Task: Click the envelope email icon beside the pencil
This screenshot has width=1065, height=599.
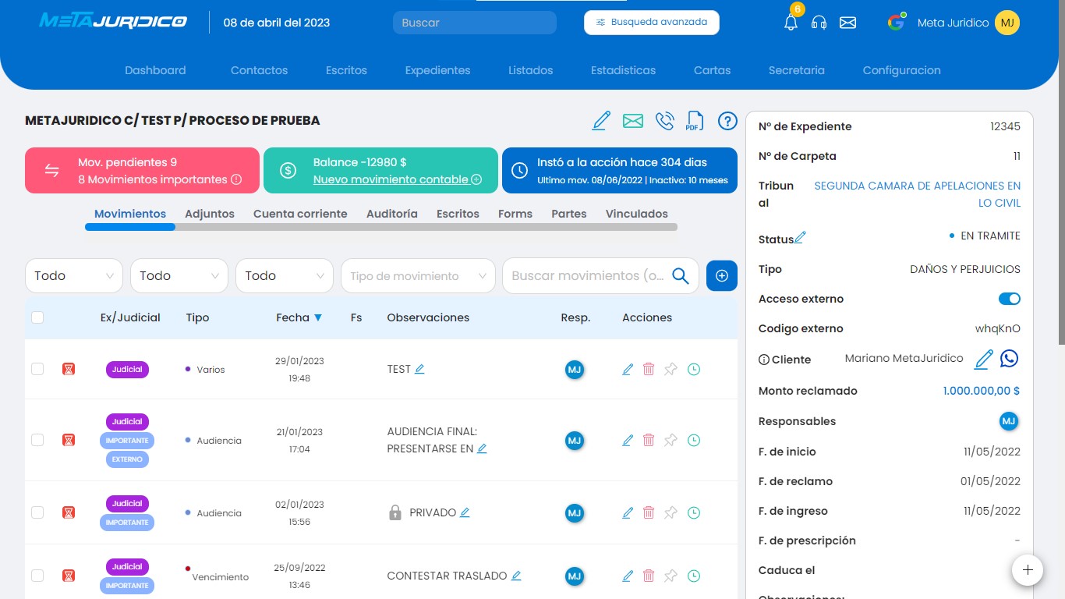Action: (x=632, y=121)
